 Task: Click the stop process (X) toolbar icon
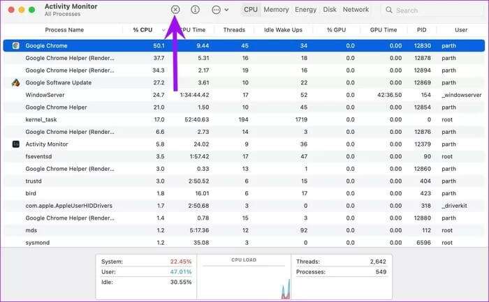(x=175, y=10)
